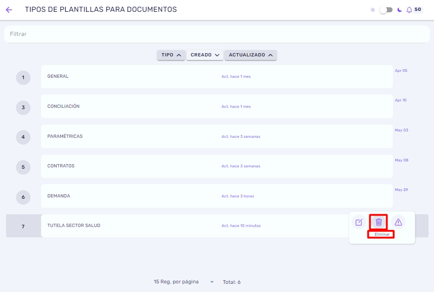Open the PARAMÉTRICAS row
This screenshot has width=434, height=292.
(217, 136)
